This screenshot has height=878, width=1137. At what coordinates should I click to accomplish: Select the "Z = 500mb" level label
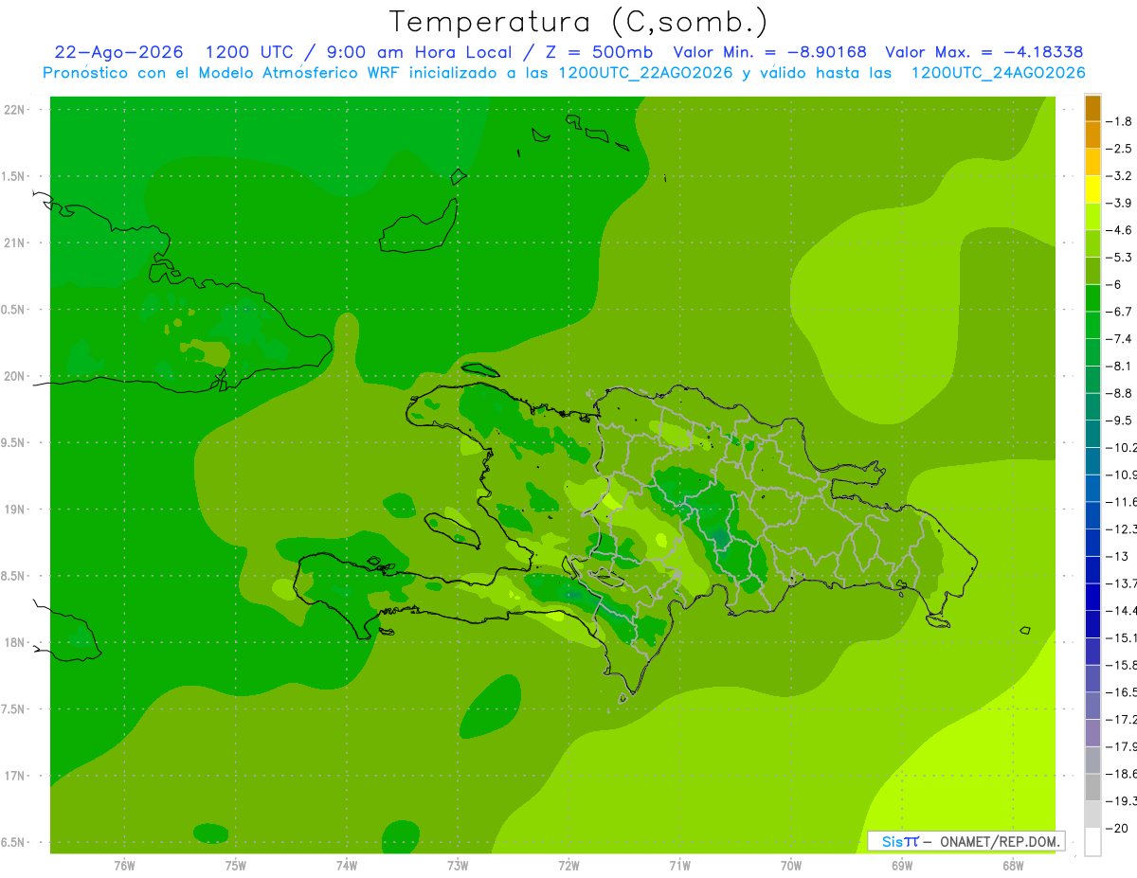coord(597,52)
